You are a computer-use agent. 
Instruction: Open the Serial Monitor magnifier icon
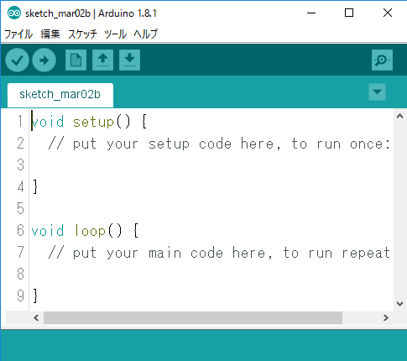(382, 60)
